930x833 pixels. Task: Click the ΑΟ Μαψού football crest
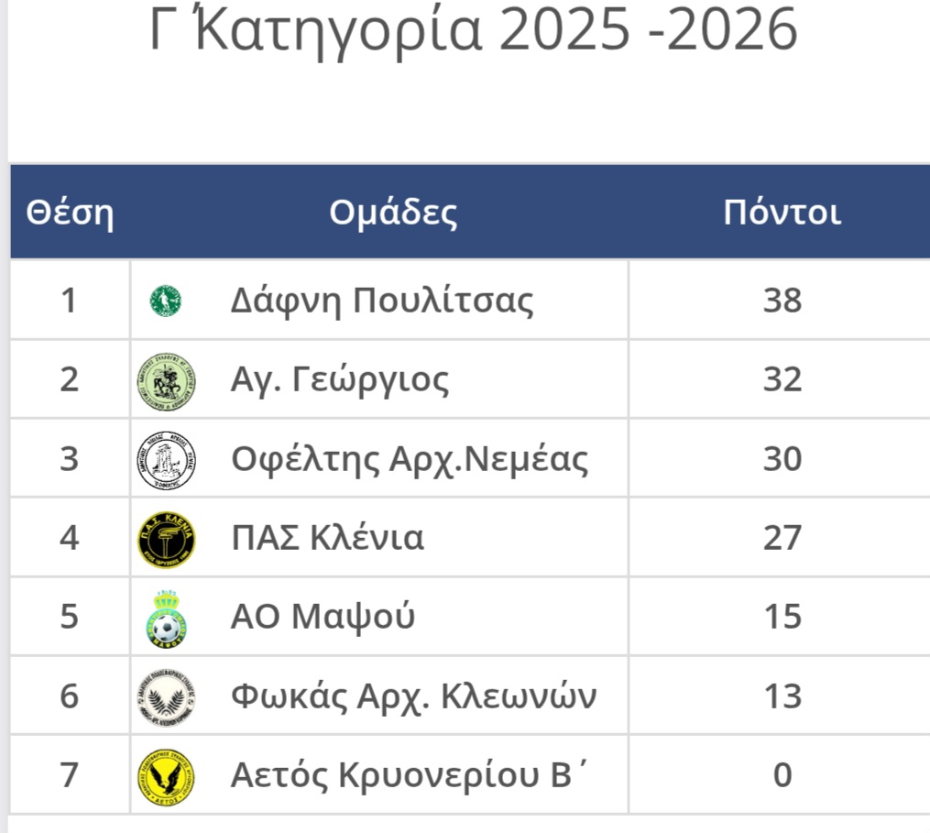[x=166, y=617]
